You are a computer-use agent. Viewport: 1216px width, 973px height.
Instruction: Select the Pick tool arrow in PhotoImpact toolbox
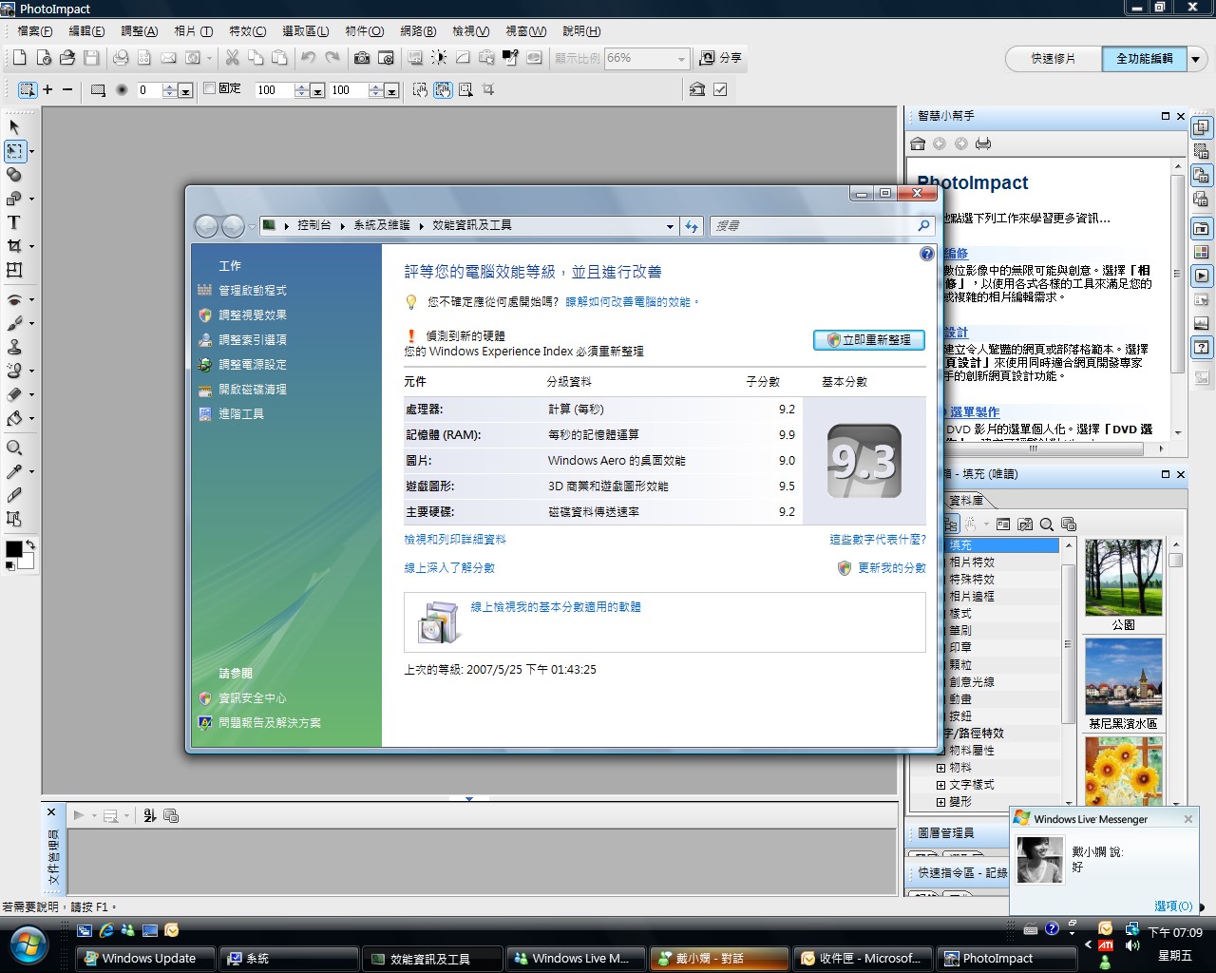[14, 127]
